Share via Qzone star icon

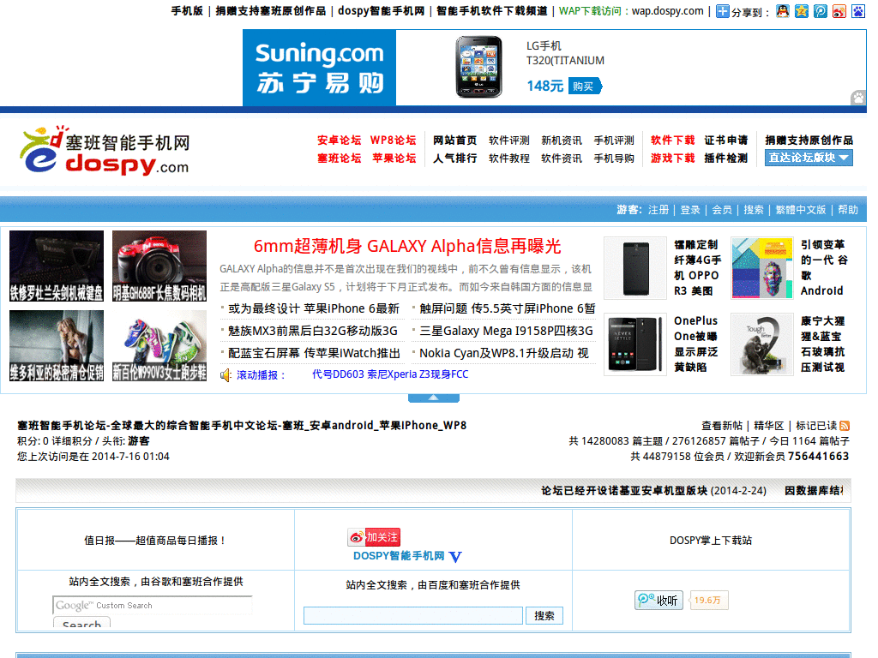click(x=802, y=11)
